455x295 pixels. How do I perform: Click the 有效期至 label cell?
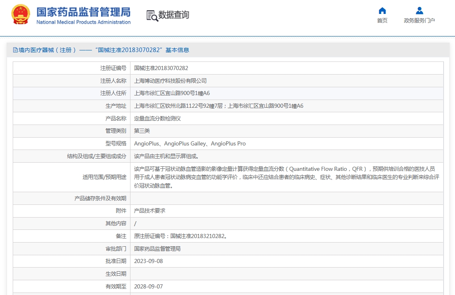tap(72, 286)
